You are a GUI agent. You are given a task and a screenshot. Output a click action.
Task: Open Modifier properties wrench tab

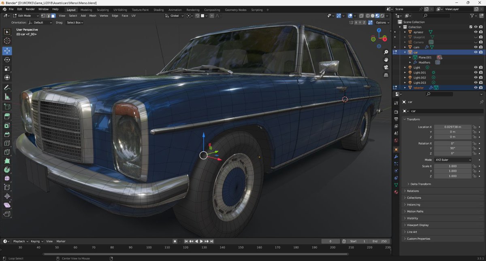click(x=396, y=157)
